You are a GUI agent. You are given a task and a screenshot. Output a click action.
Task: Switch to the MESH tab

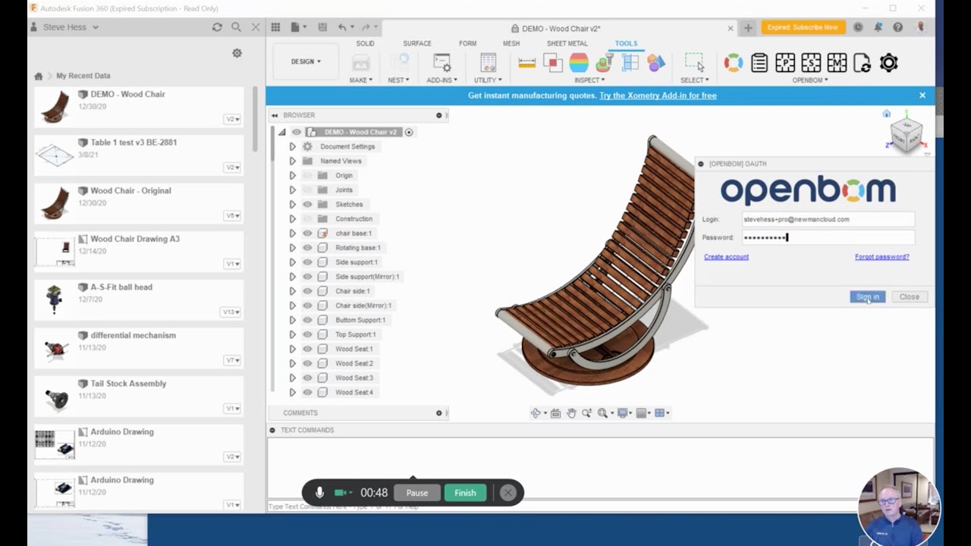click(511, 43)
